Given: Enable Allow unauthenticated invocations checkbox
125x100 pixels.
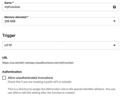Looking at the screenshot, I should (x=4, y=78).
